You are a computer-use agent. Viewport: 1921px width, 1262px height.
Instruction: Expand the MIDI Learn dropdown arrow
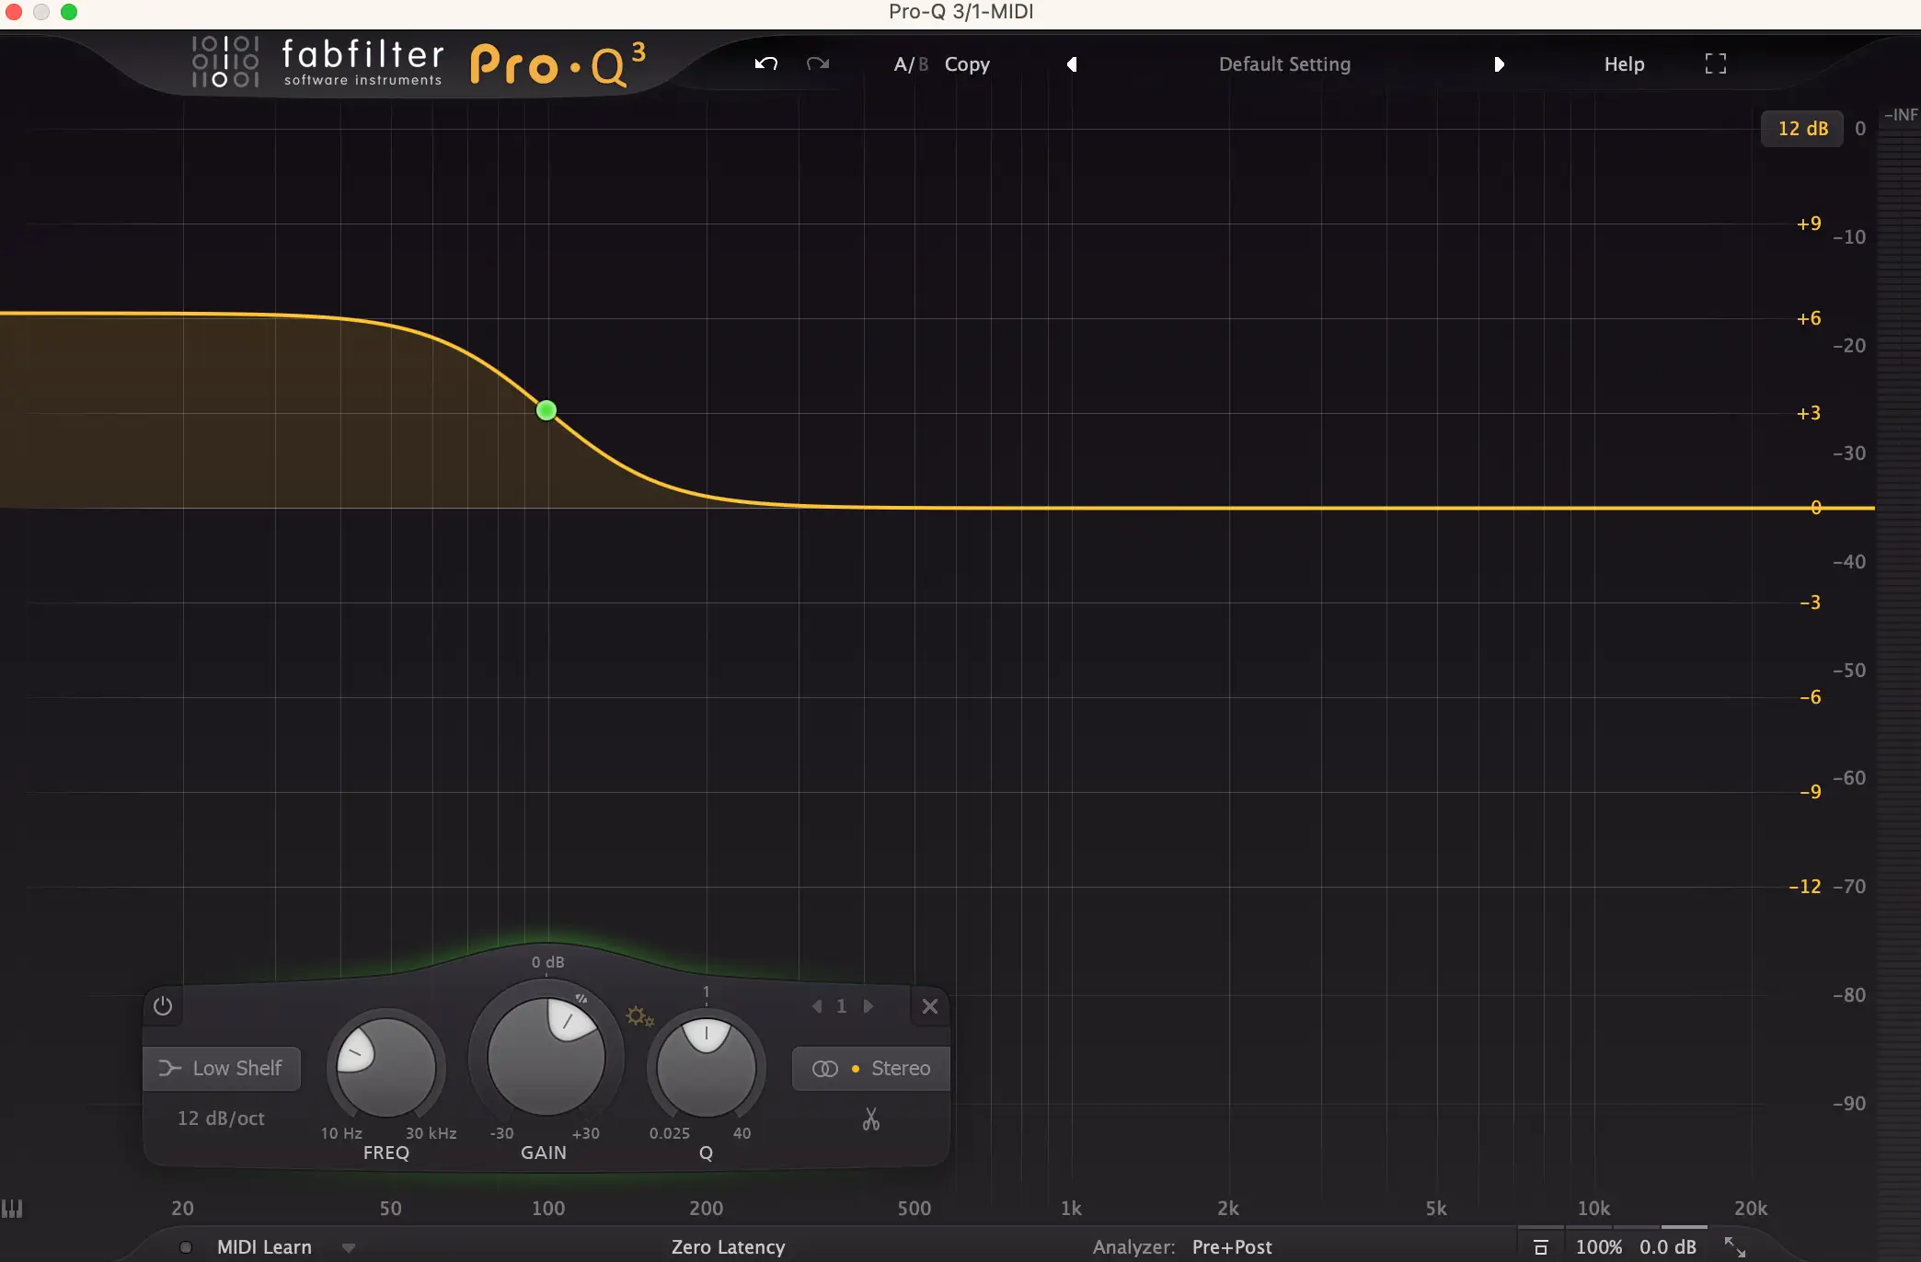pos(348,1248)
